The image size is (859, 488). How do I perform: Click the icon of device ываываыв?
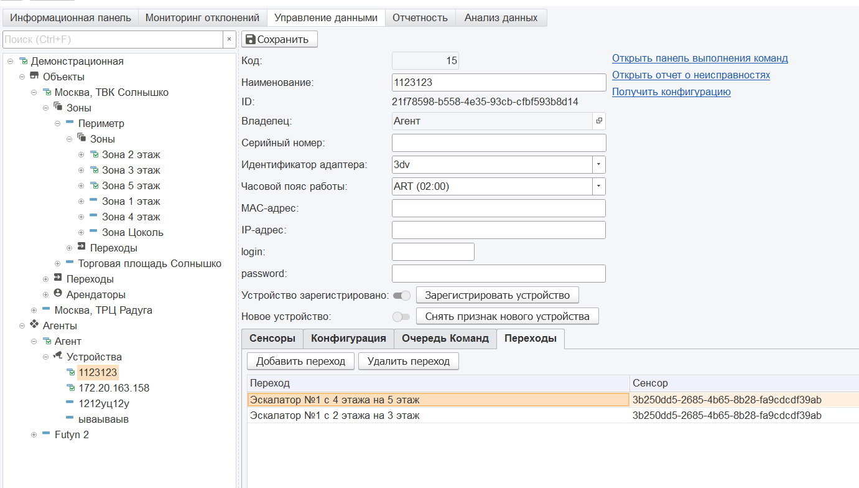click(x=70, y=418)
